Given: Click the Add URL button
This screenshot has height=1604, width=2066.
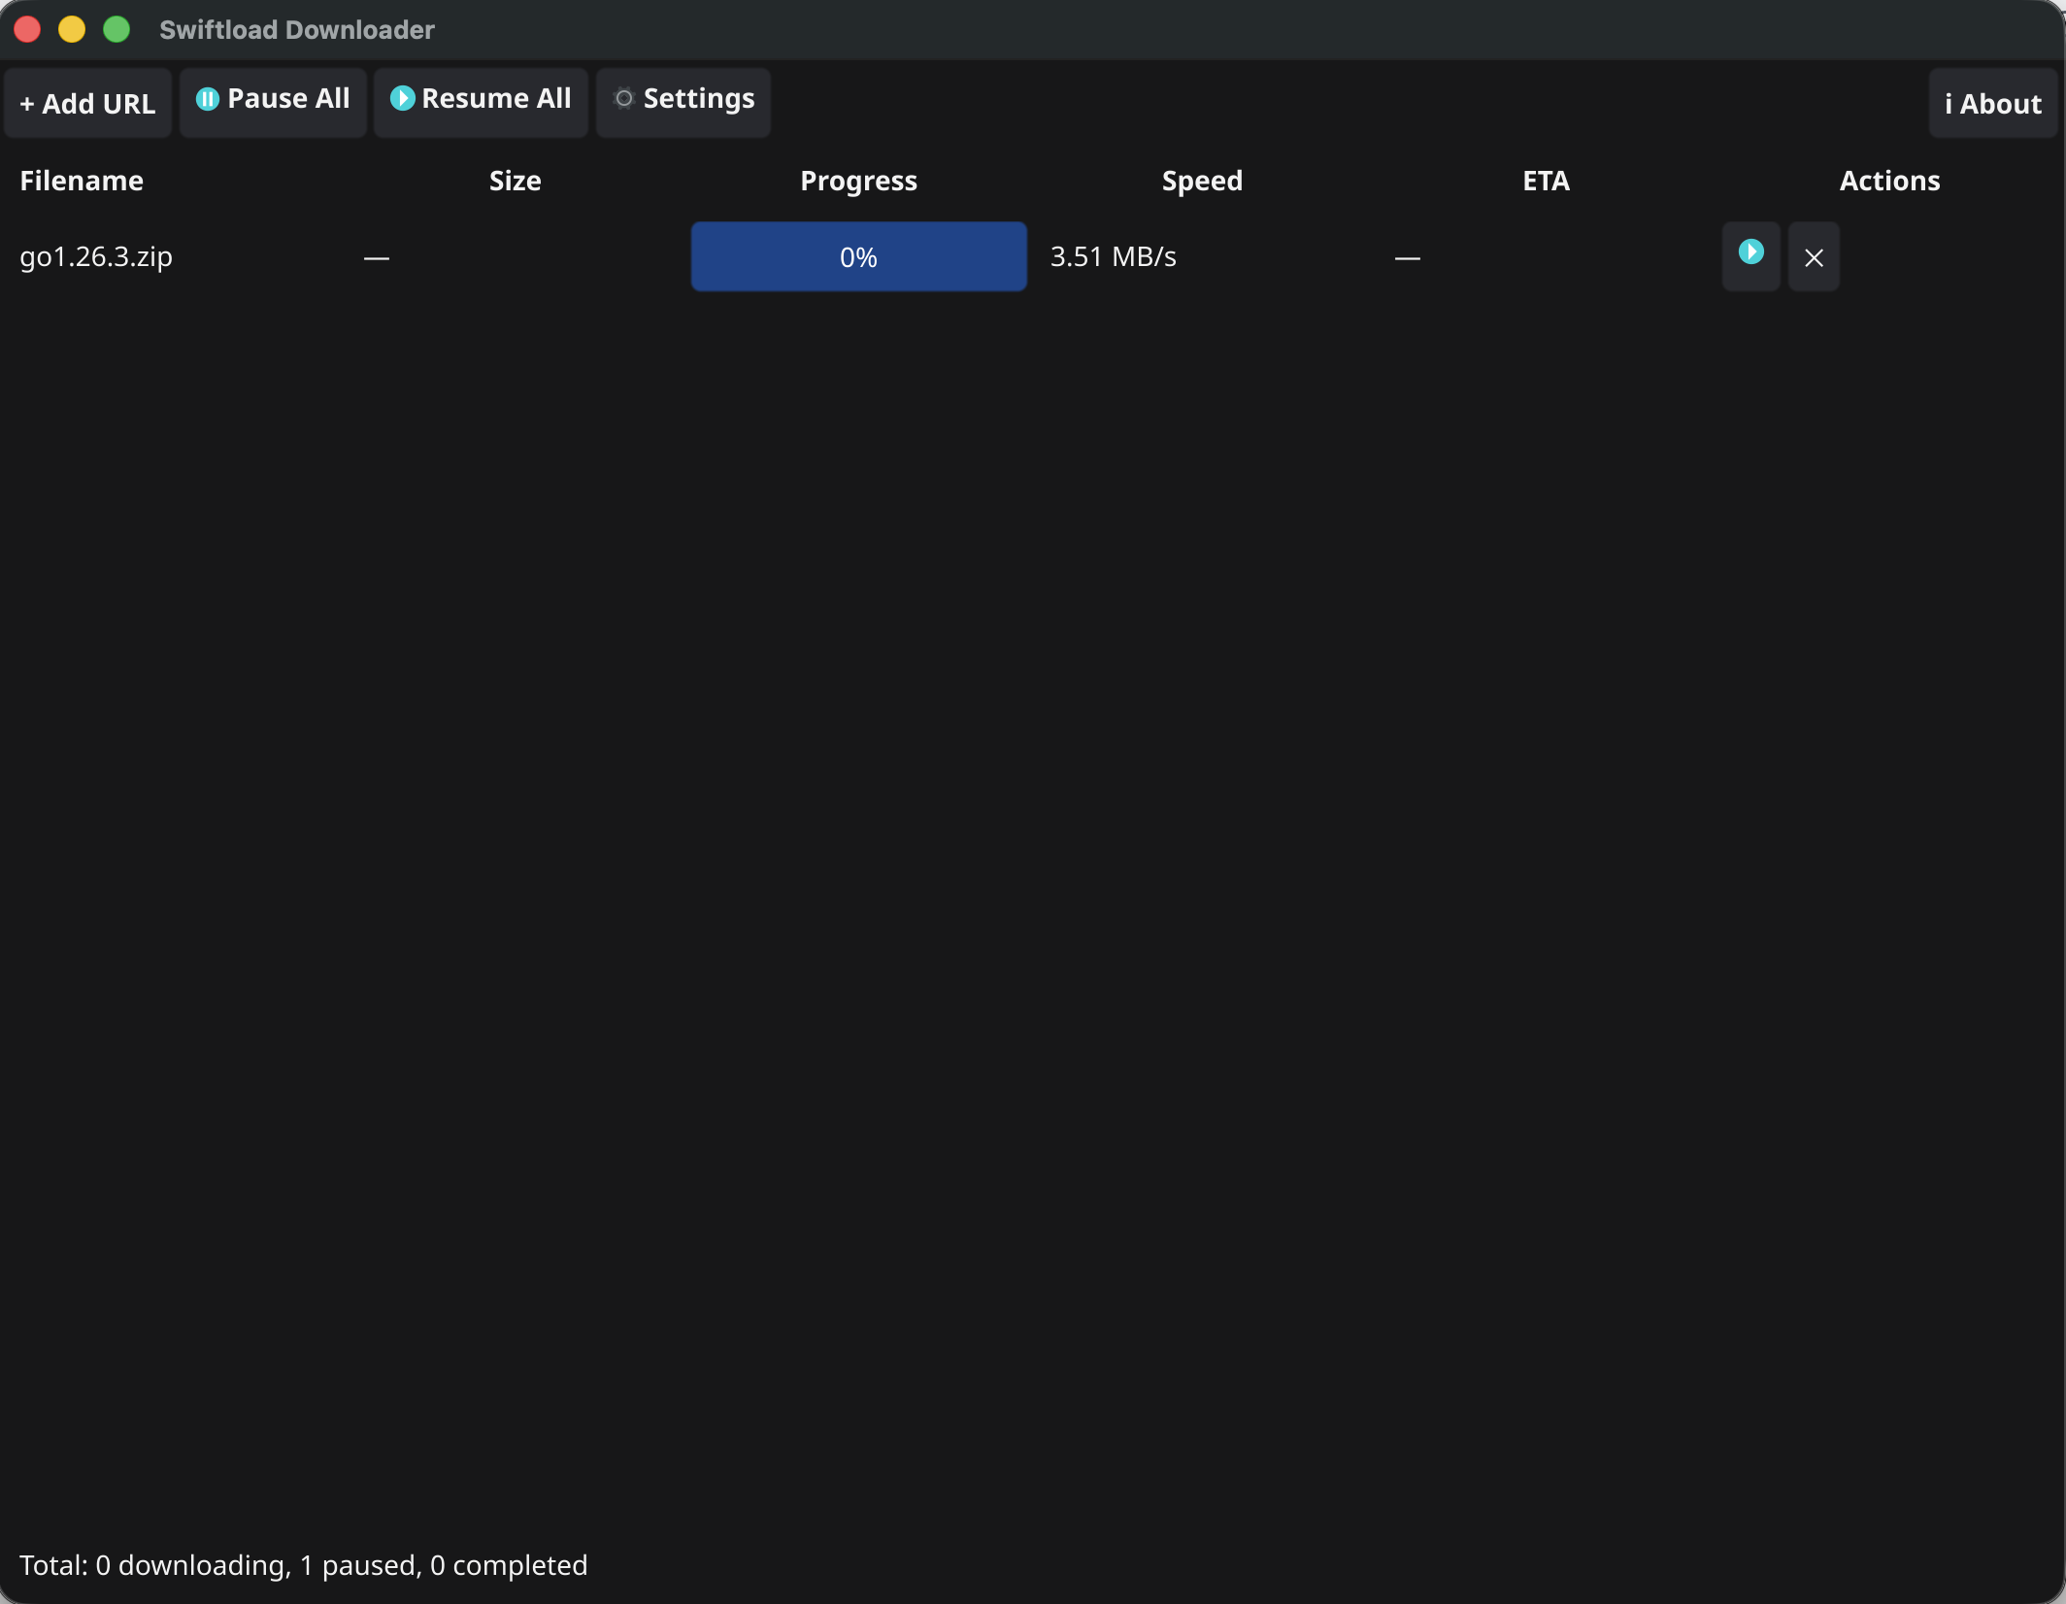Looking at the screenshot, I should pos(87,103).
